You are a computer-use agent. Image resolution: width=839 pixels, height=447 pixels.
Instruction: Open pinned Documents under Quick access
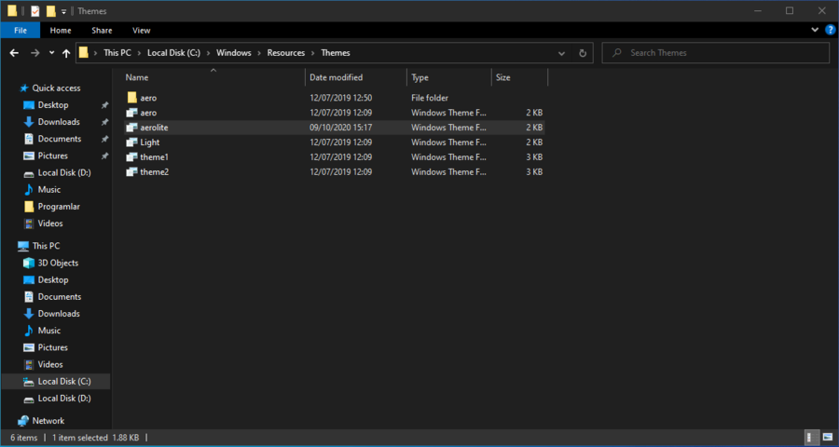[x=60, y=139]
